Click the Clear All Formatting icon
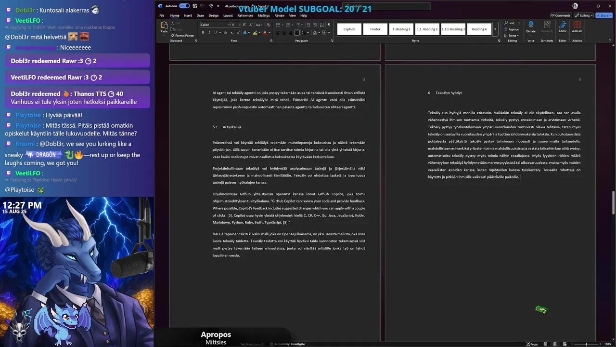Image resolution: width=616 pixels, height=347 pixels. point(269,25)
